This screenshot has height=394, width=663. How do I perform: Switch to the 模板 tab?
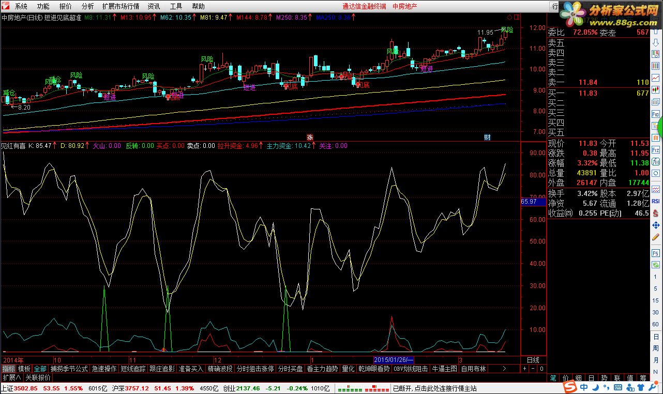(24, 369)
